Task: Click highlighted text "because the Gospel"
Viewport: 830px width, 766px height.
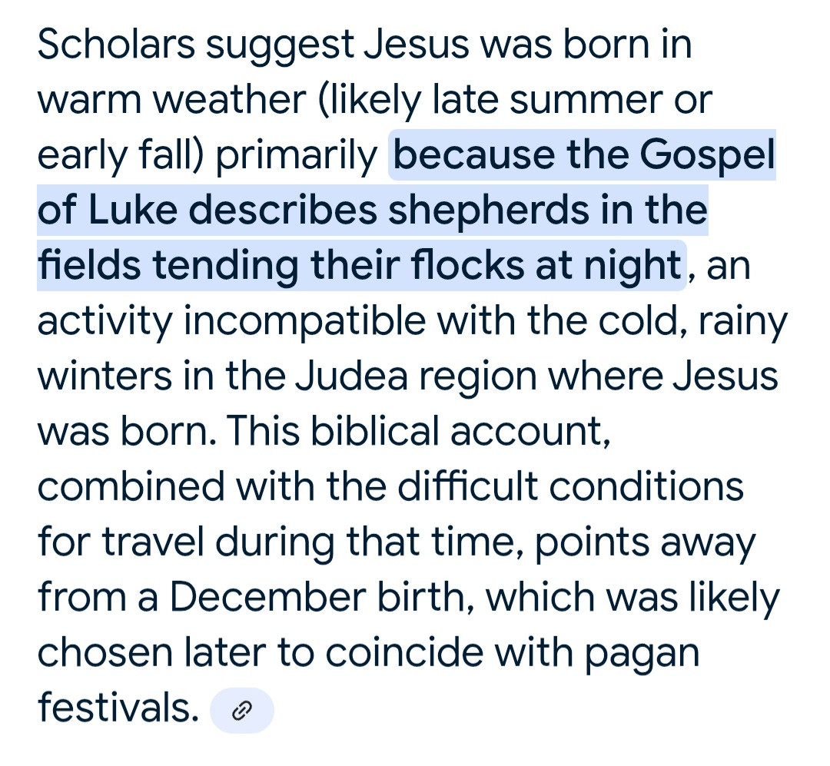Action: point(583,155)
